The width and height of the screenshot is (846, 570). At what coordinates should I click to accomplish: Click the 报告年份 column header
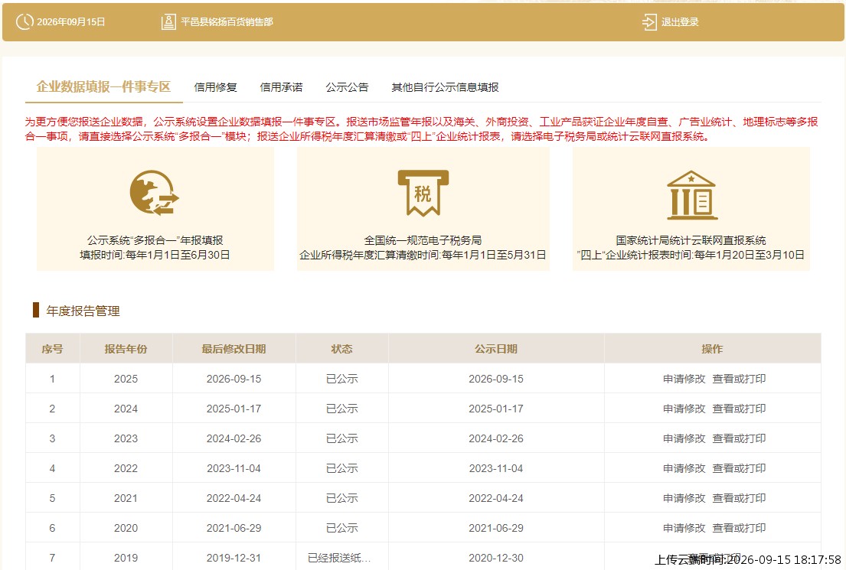tap(126, 349)
